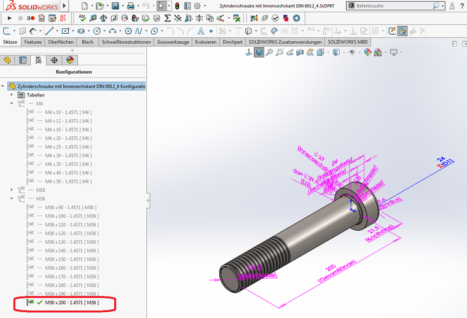
Task: Click the user login icon
Action: [x=452, y=6]
